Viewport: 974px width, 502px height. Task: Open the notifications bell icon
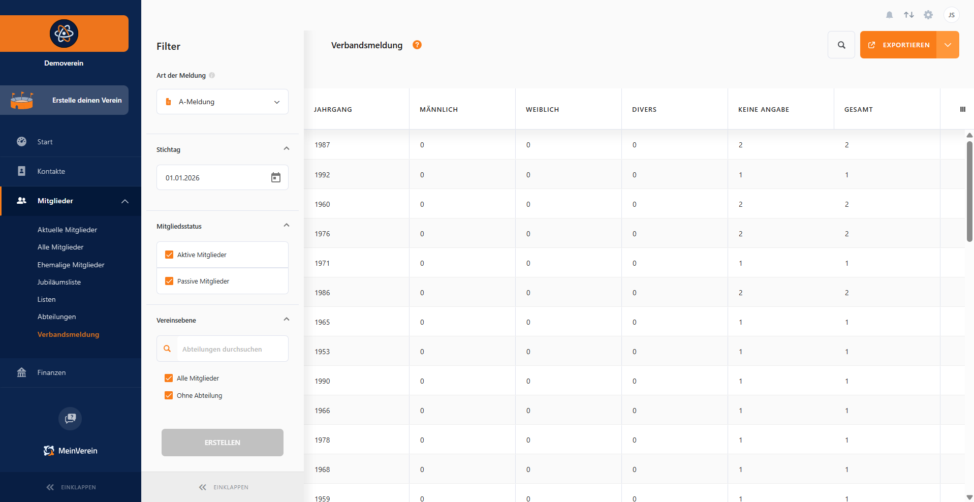(889, 15)
